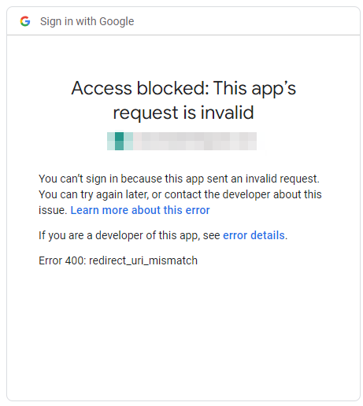Image resolution: width=363 pixels, height=406 pixels.
Task: Click the redirect_uri_mismatch error code
Action: (143, 260)
